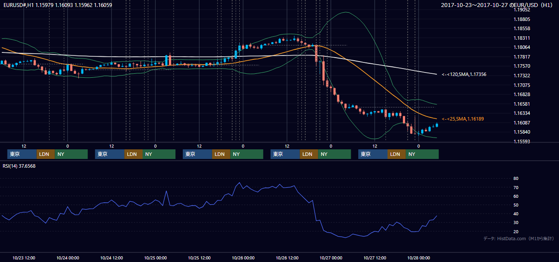Click RSI scale value 80
Image resolution: width=559 pixels, height=262 pixels.
click(516, 179)
